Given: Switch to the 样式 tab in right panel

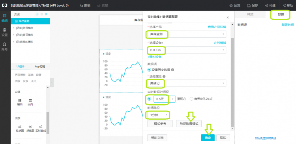Looking at the screenshot, I should 250,15.
